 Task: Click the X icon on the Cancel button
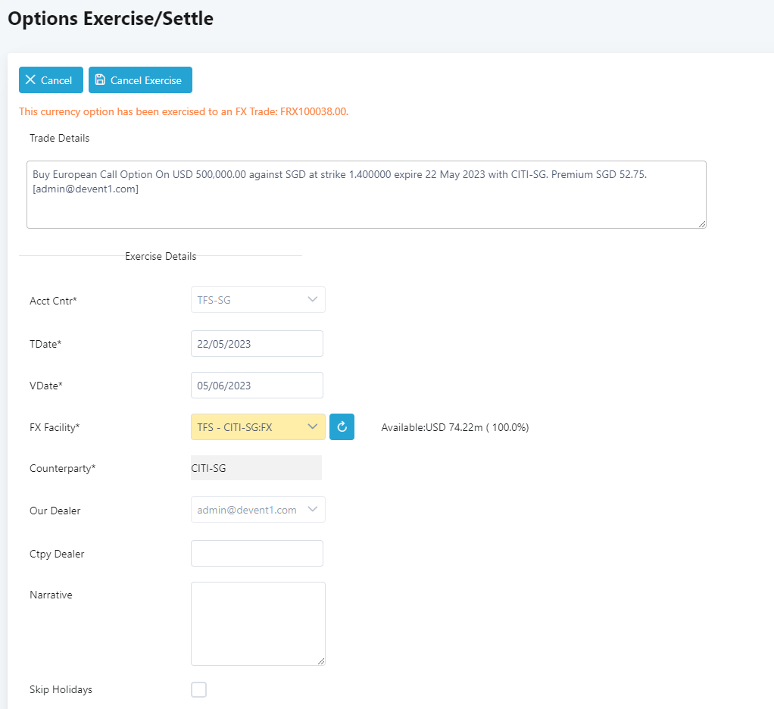[30, 80]
